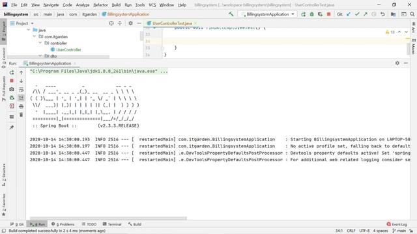Open Structure side tool window

[4, 175]
